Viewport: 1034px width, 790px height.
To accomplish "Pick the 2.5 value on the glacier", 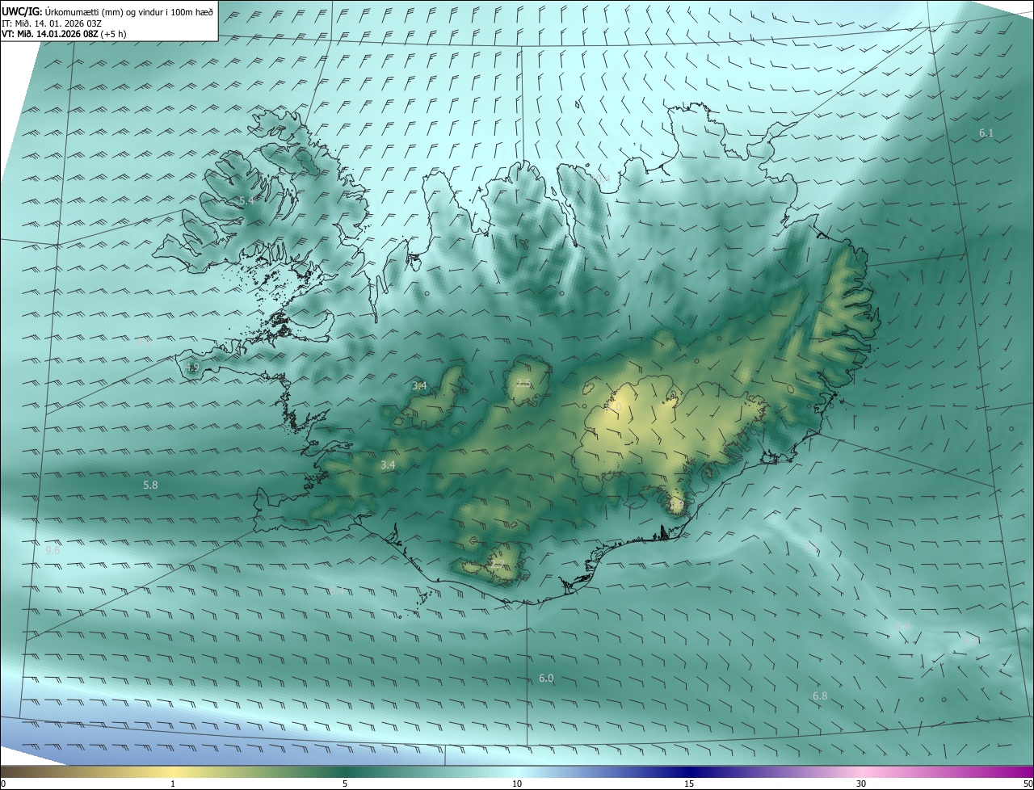I will [523, 384].
